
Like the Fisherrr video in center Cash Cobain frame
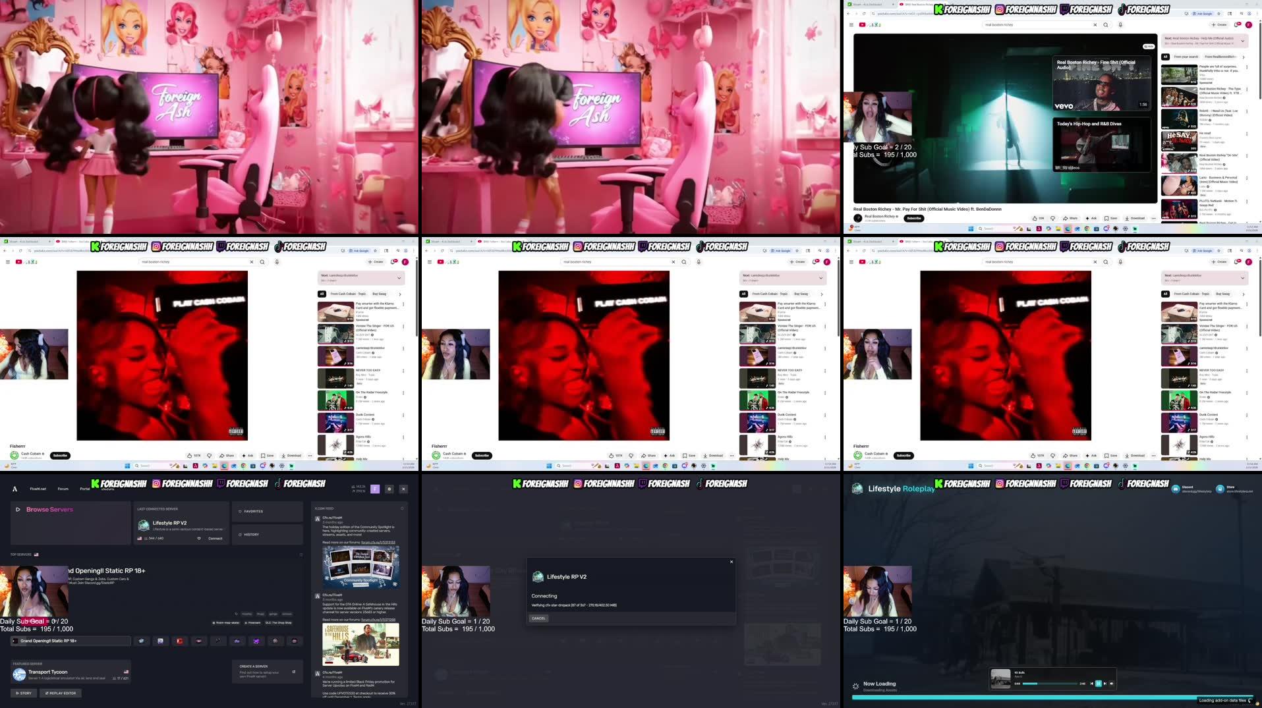click(616, 455)
